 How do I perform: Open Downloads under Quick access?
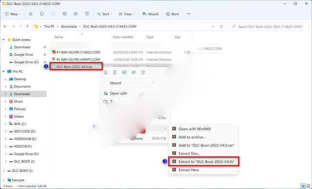pyautogui.click(x=22, y=47)
